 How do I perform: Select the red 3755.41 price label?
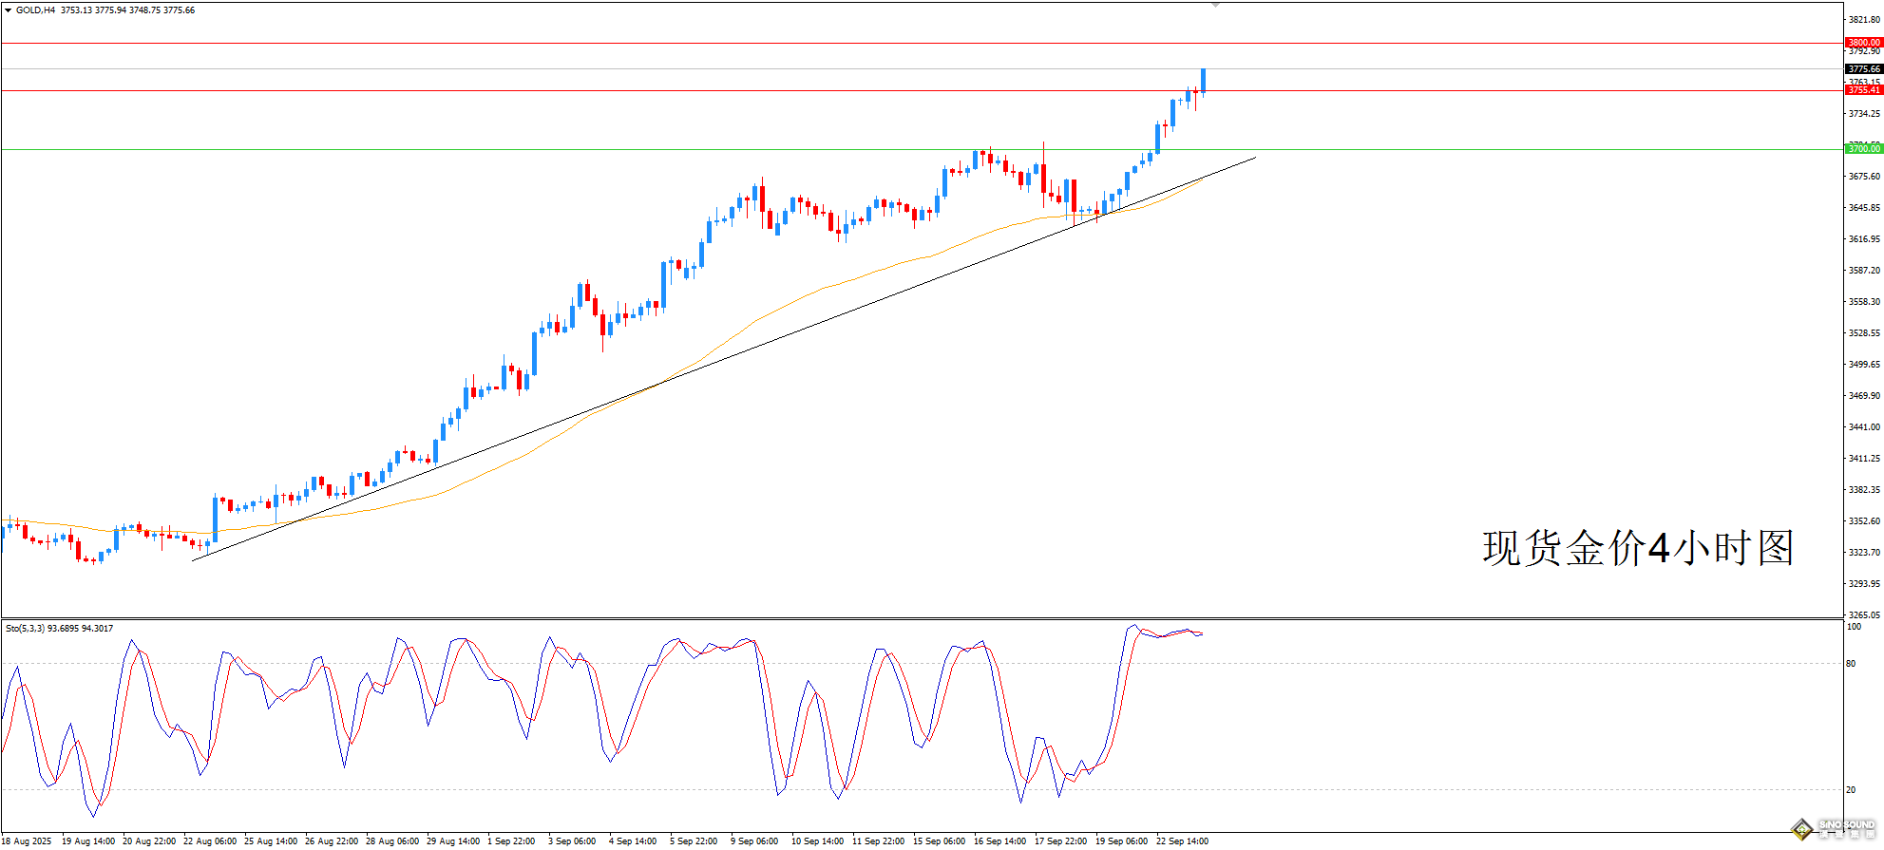[x=1863, y=90]
